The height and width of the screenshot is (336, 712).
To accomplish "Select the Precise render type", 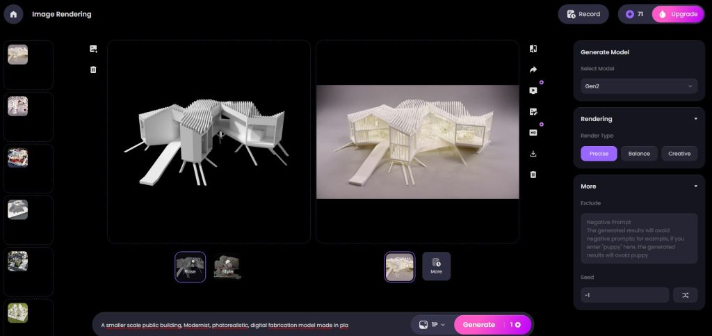I will [599, 154].
